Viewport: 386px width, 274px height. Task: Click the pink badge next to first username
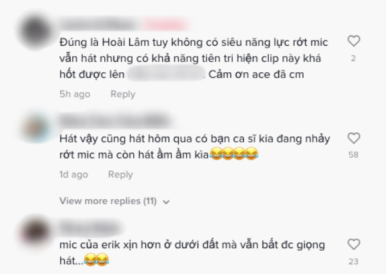[x=165, y=25]
